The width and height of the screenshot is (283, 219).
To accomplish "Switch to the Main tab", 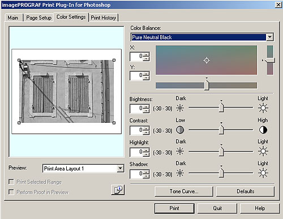I will pos(13,18).
